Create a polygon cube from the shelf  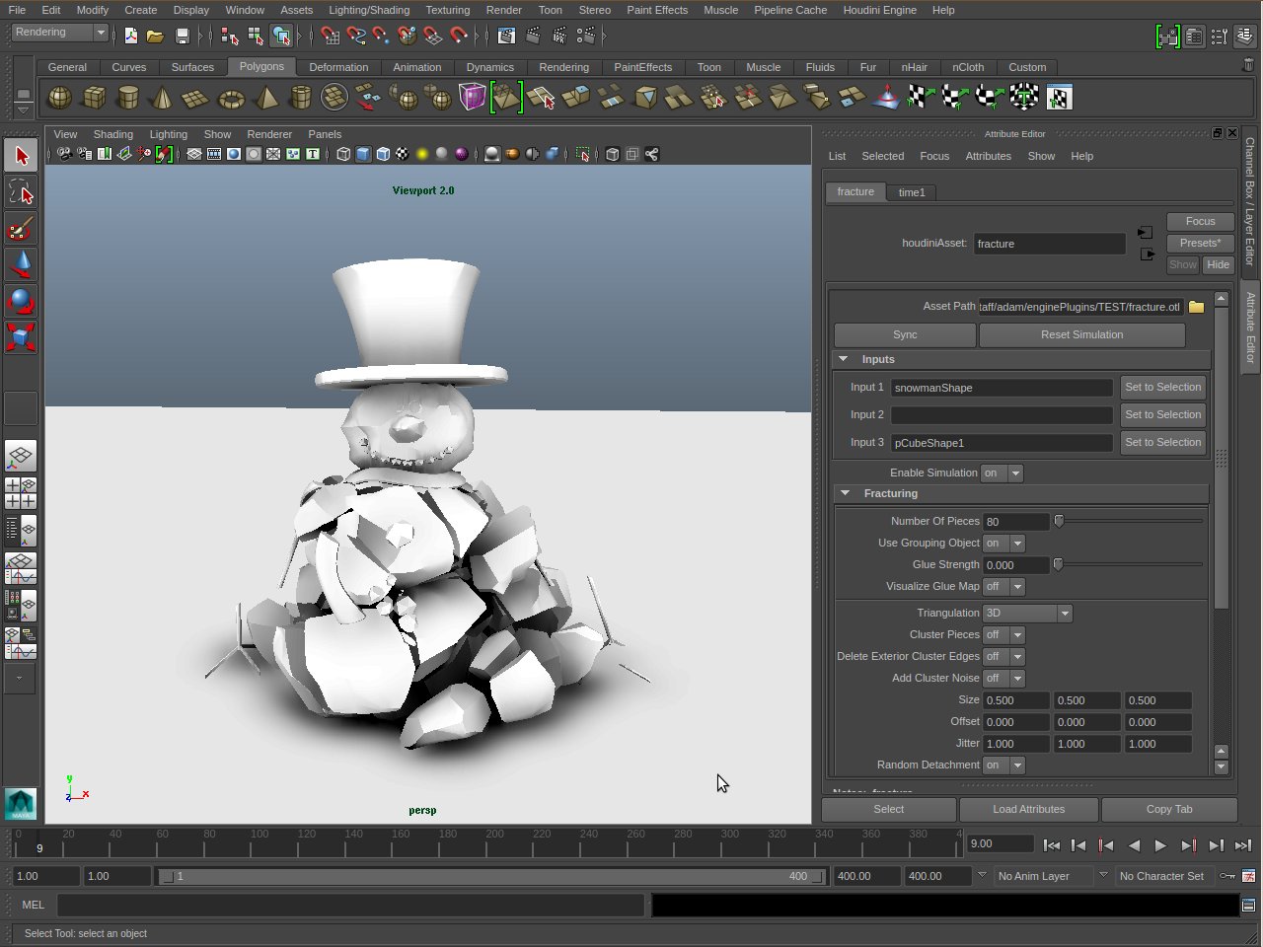[x=95, y=98]
